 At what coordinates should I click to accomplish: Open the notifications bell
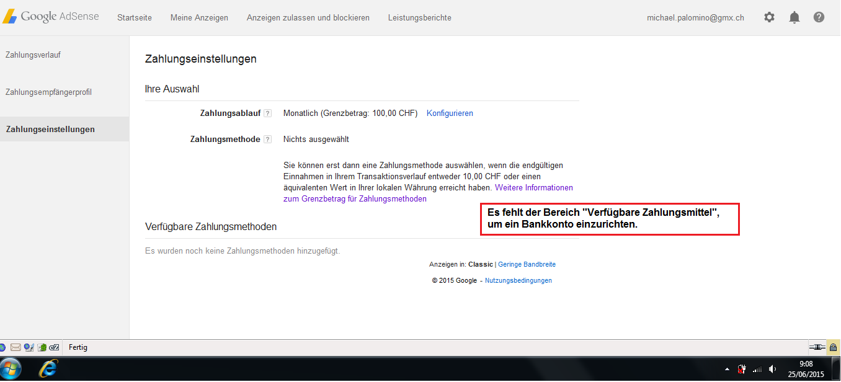(x=794, y=17)
